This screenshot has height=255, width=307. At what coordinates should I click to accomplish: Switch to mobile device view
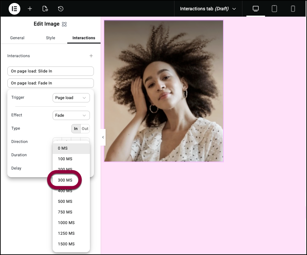click(293, 9)
